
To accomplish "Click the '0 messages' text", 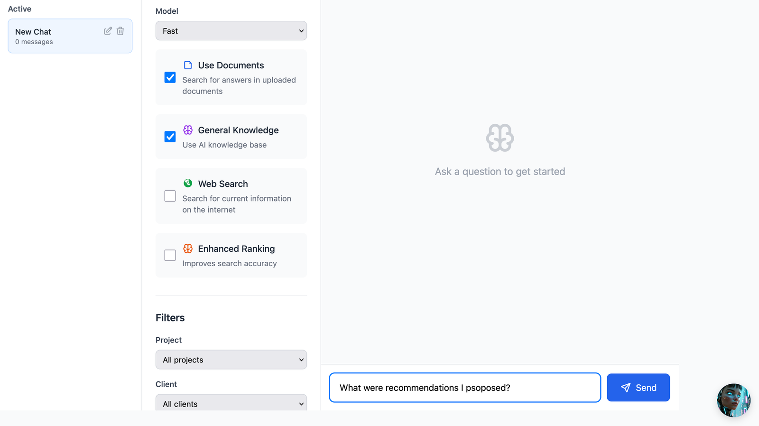I will click(x=34, y=42).
